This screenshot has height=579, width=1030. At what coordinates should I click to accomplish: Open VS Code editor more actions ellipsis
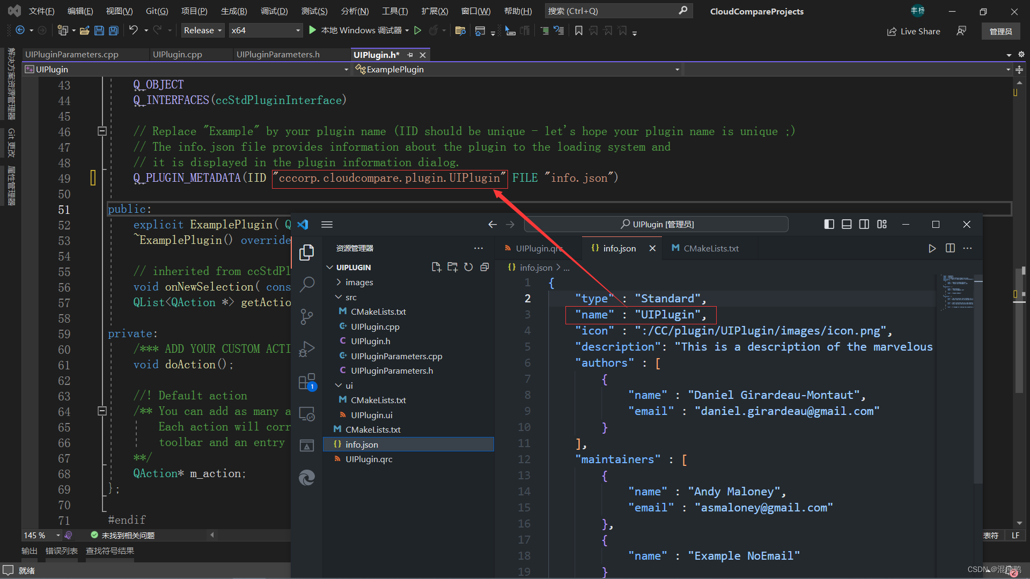click(967, 248)
